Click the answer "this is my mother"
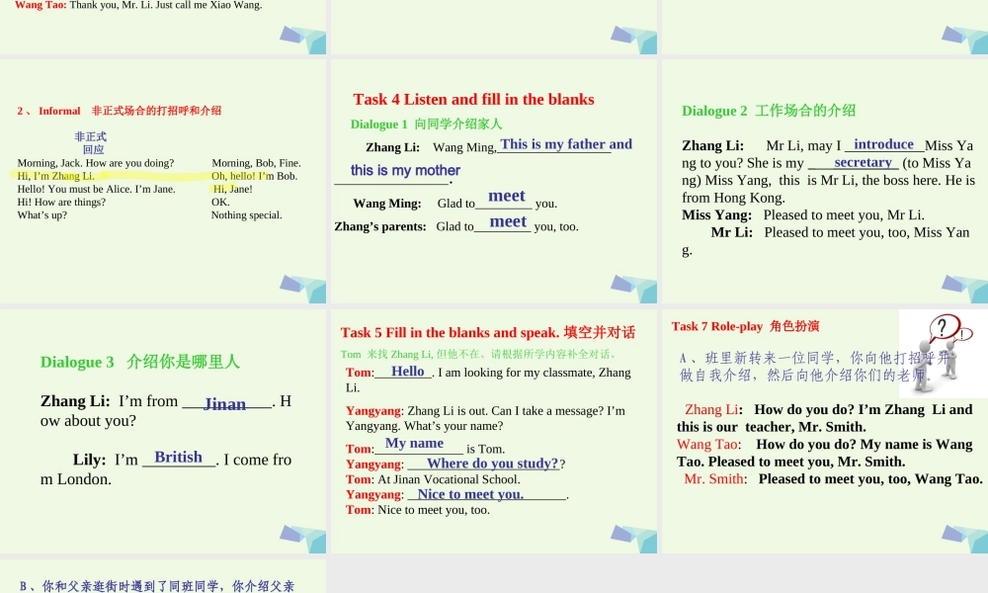 (405, 170)
